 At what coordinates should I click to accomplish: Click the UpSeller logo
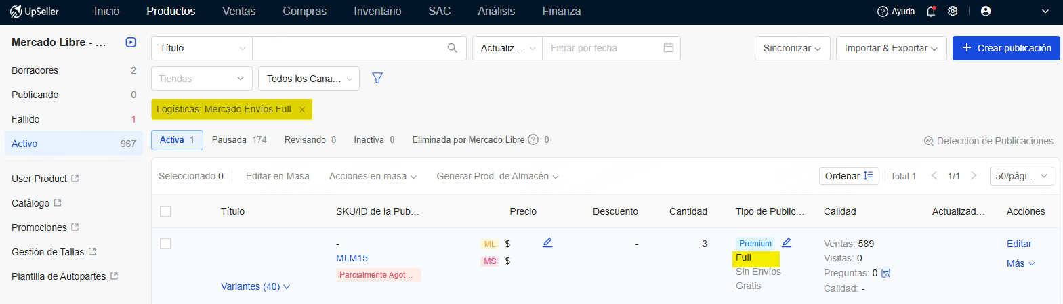(35, 12)
